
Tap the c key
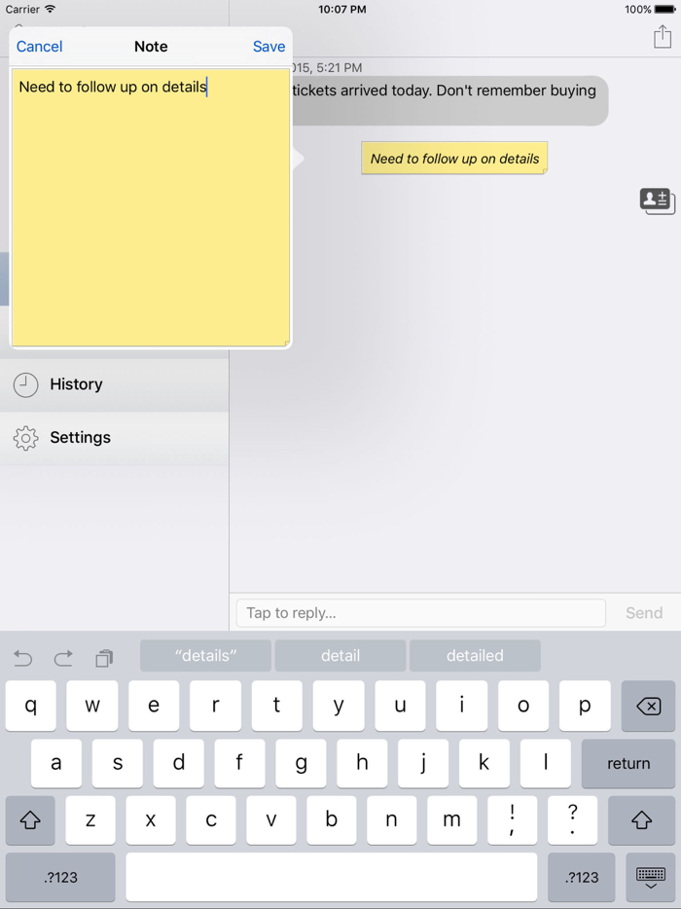tap(211, 819)
